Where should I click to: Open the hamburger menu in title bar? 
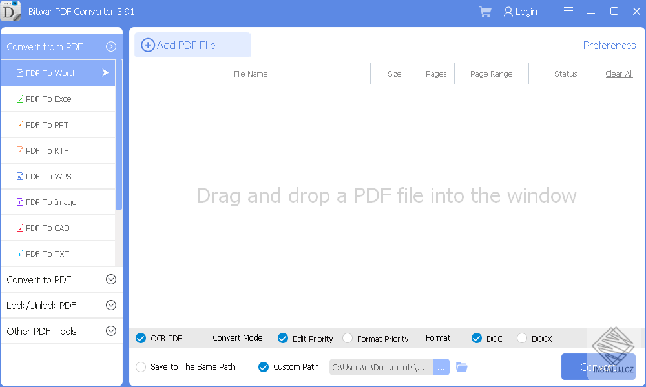[568, 11]
